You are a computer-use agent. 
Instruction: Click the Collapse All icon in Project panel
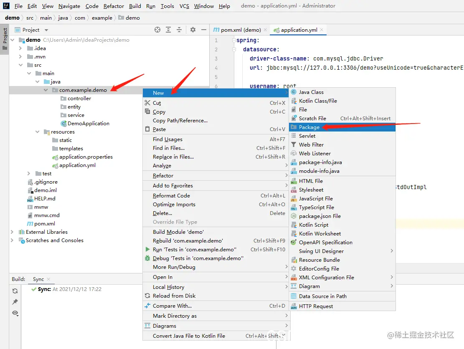click(x=179, y=30)
